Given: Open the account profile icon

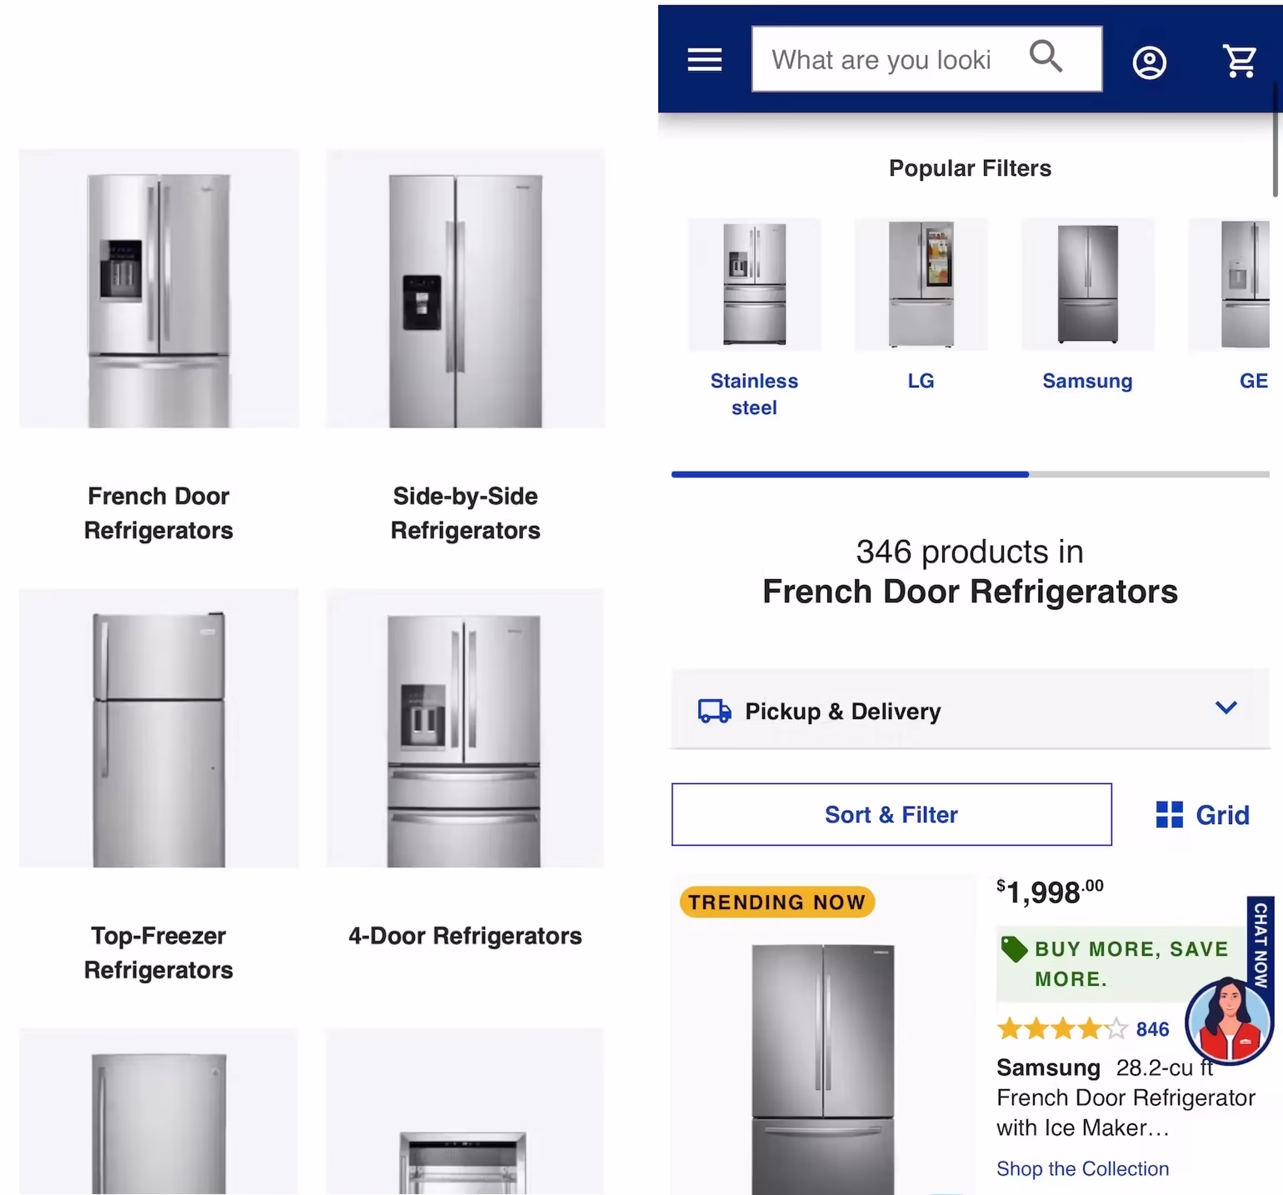Looking at the screenshot, I should pos(1149,62).
